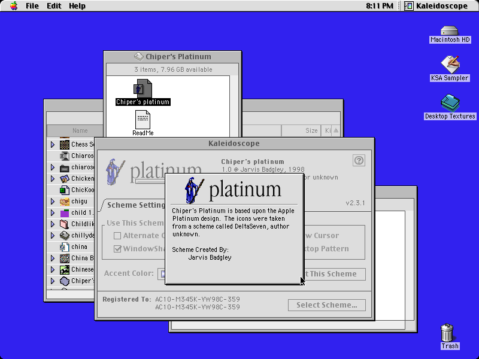The image size is (479, 359).
Task: Sort the list by the Name column
Action: (x=75, y=130)
